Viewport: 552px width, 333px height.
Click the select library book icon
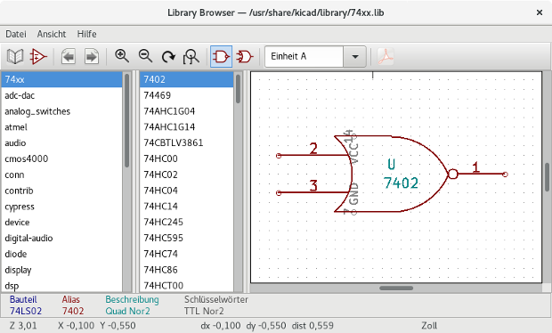coord(15,56)
